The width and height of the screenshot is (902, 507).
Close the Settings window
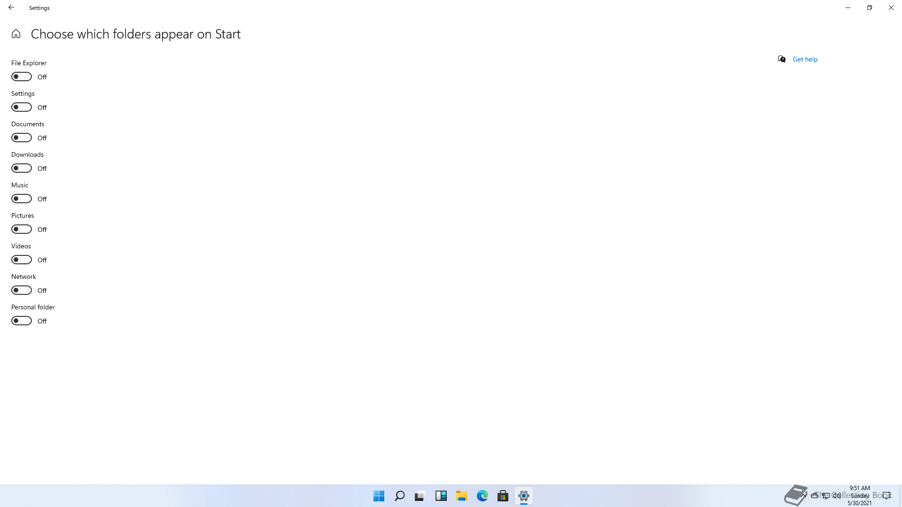point(891,8)
